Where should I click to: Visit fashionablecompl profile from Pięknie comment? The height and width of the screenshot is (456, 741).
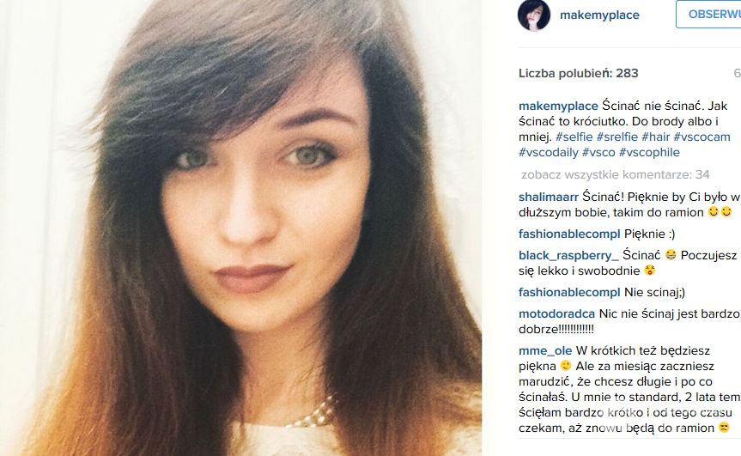coord(569,234)
